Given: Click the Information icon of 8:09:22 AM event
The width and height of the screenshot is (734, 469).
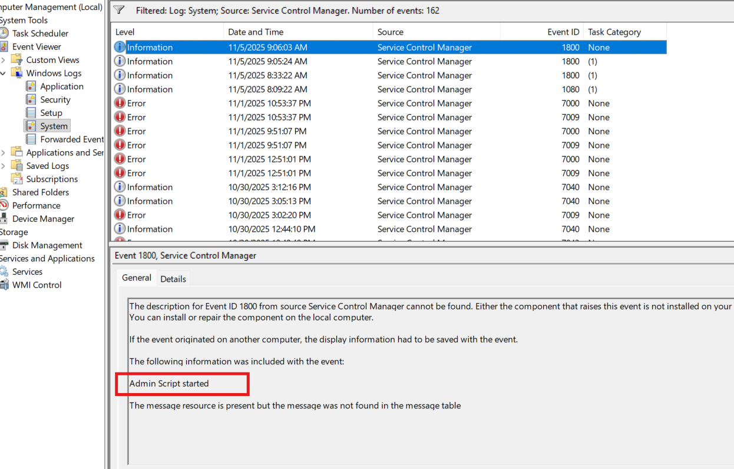Looking at the screenshot, I should 120,89.
